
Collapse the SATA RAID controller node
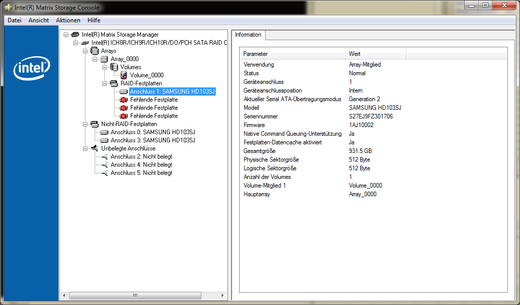coord(75,43)
